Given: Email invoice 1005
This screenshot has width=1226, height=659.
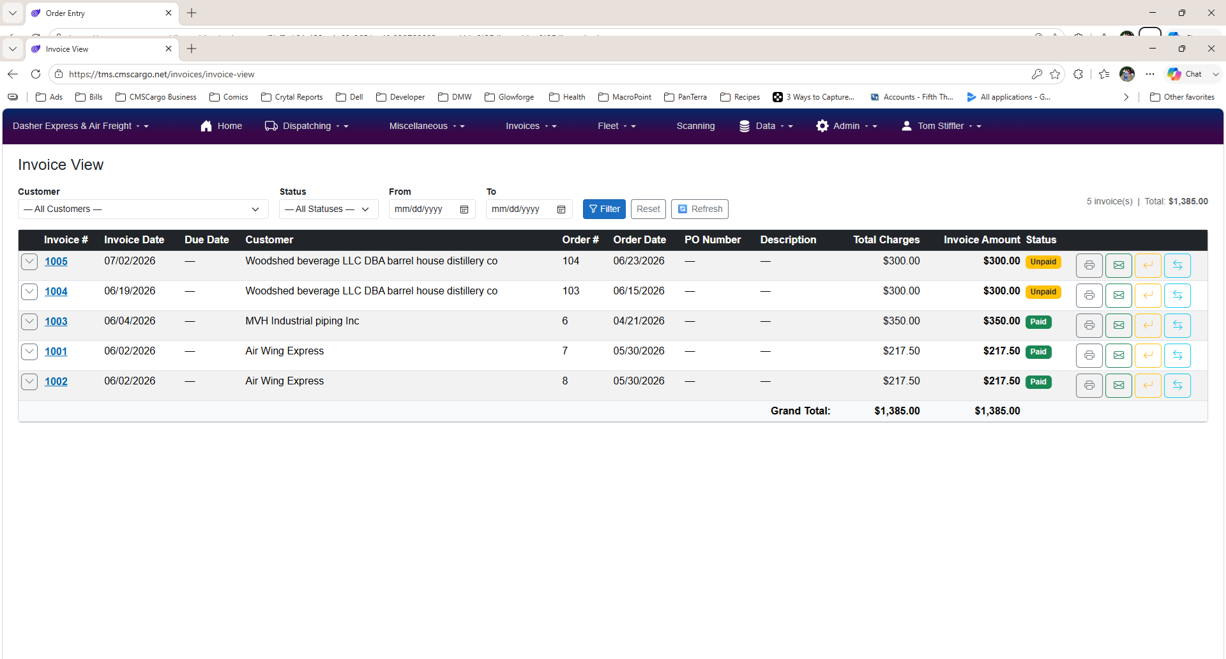Looking at the screenshot, I should point(1119,265).
